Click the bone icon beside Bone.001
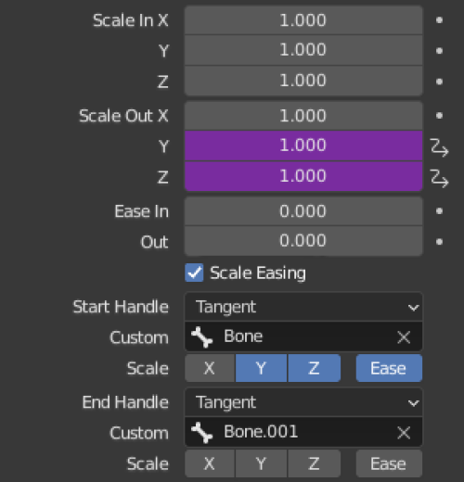The height and width of the screenshot is (482, 464). coord(201,433)
